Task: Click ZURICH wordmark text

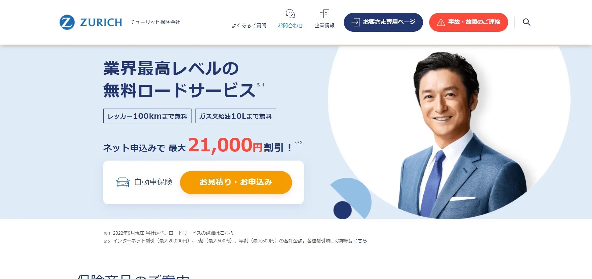Action: (x=101, y=22)
